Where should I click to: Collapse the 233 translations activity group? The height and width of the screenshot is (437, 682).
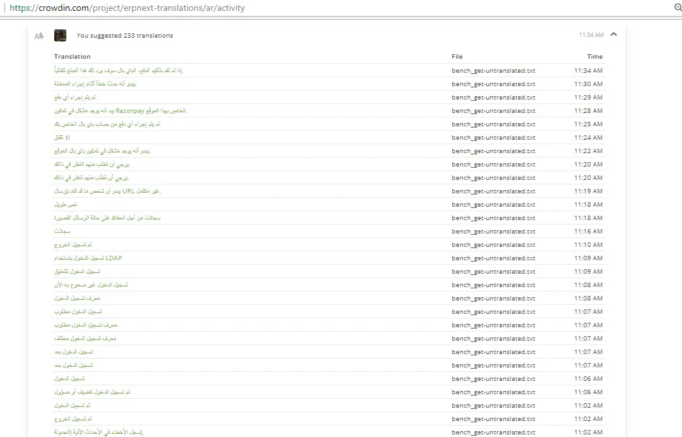(x=614, y=34)
